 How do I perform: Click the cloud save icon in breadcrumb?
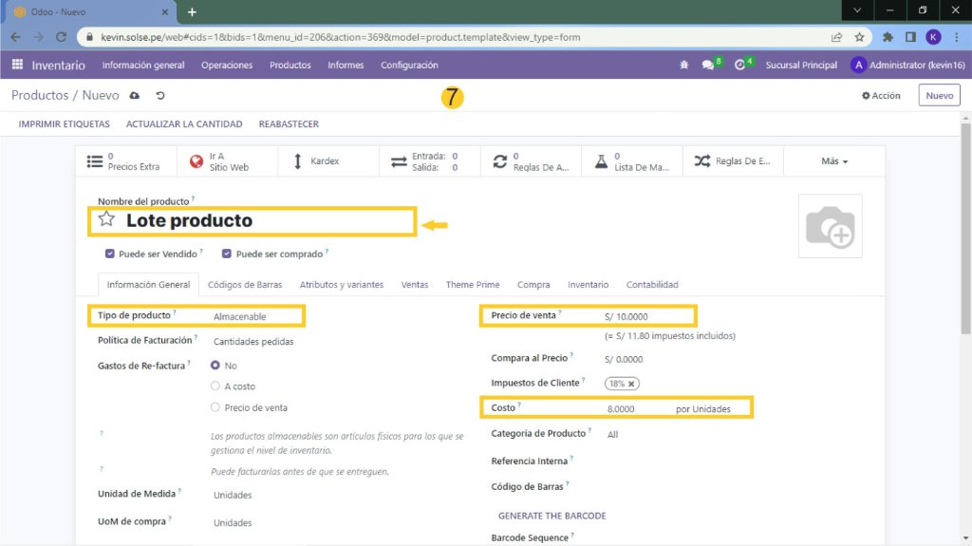pyautogui.click(x=135, y=96)
